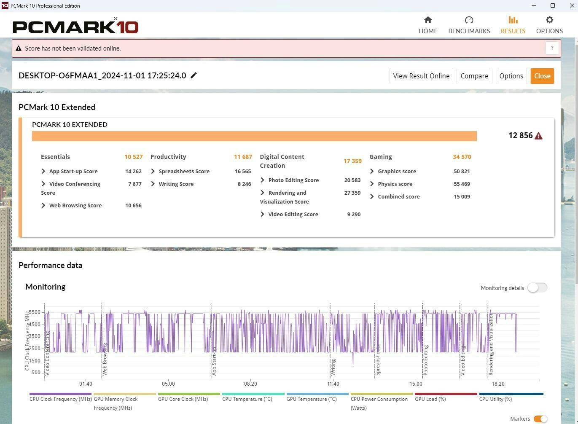This screenshot has width=578, height=424.
Task: Expand Spreadsheets Score
Action: pyautogui.click(x=153, y=171)
